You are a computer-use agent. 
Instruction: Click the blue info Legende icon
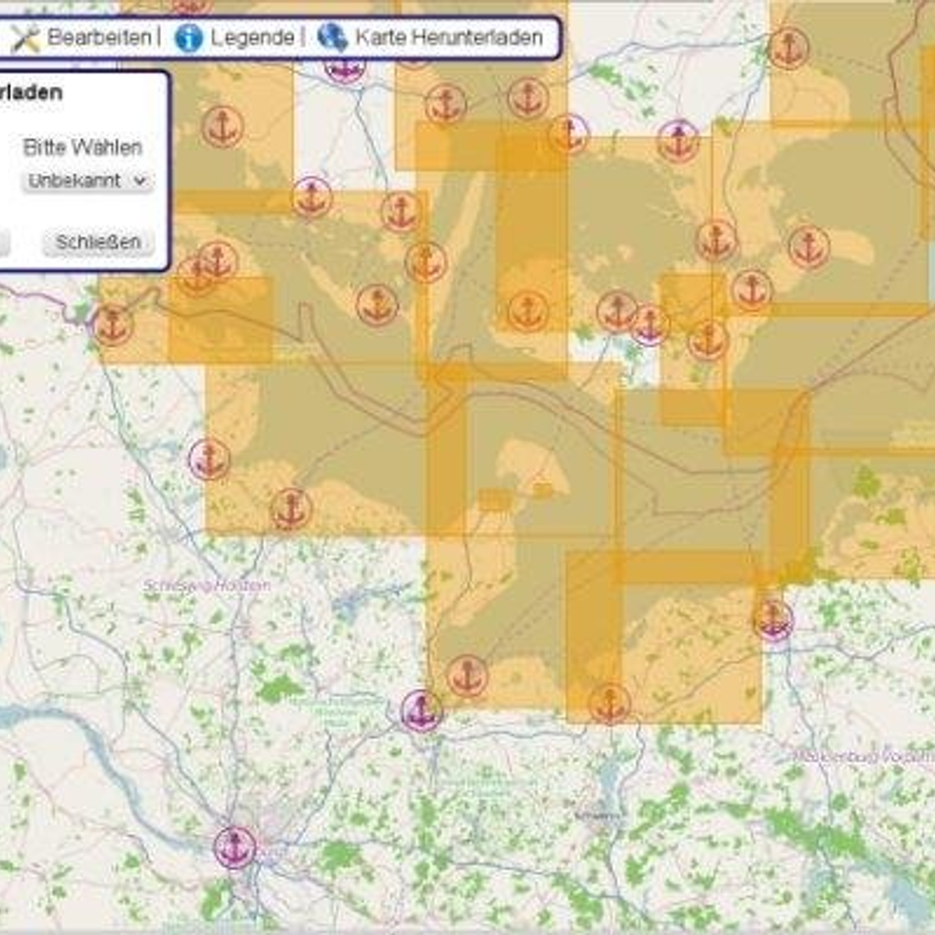pos(189,37)
